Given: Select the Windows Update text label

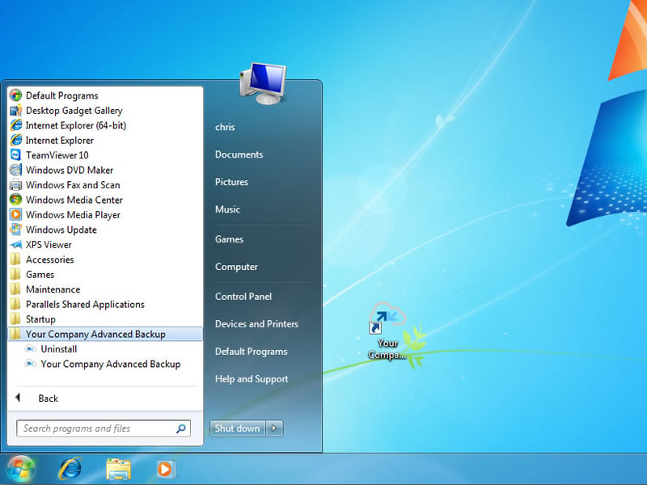Looking at the screenshot, I should pyautogui.click(x=61, y=230).
